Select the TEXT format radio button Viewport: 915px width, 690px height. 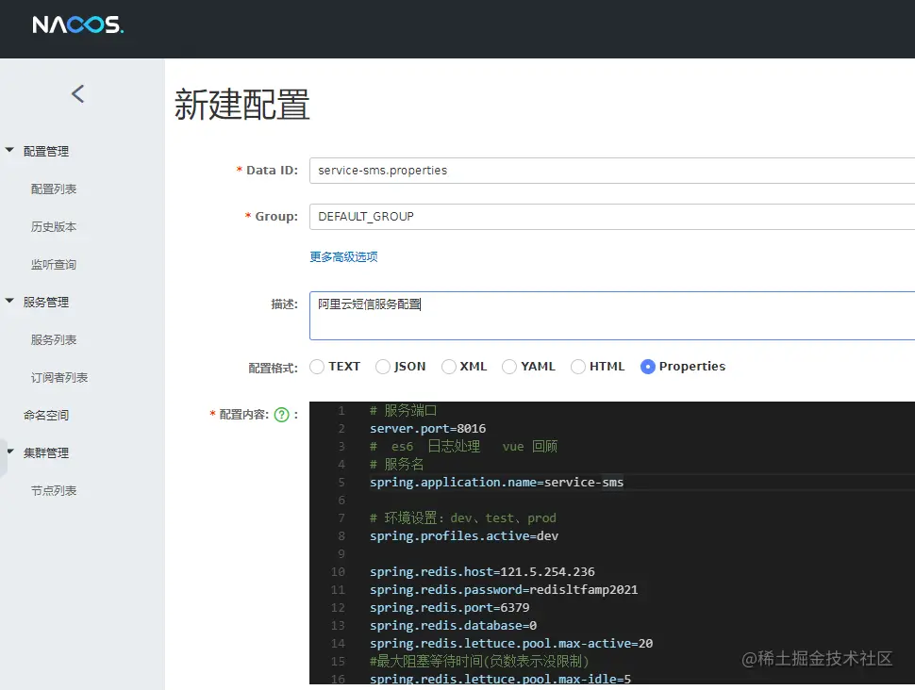click(317, 367)
